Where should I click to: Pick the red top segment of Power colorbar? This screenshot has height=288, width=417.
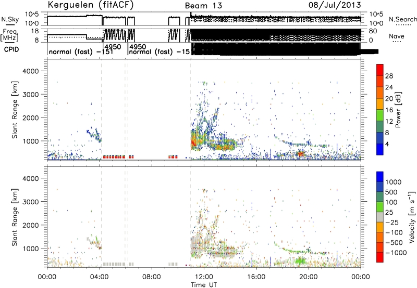(x=380, y=70)
